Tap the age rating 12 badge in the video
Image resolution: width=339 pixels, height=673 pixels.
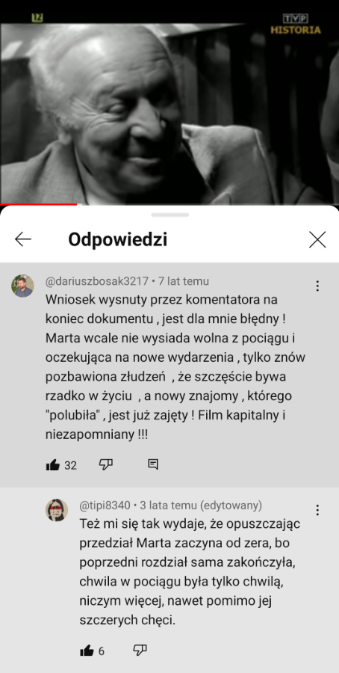tap(37, 18)
